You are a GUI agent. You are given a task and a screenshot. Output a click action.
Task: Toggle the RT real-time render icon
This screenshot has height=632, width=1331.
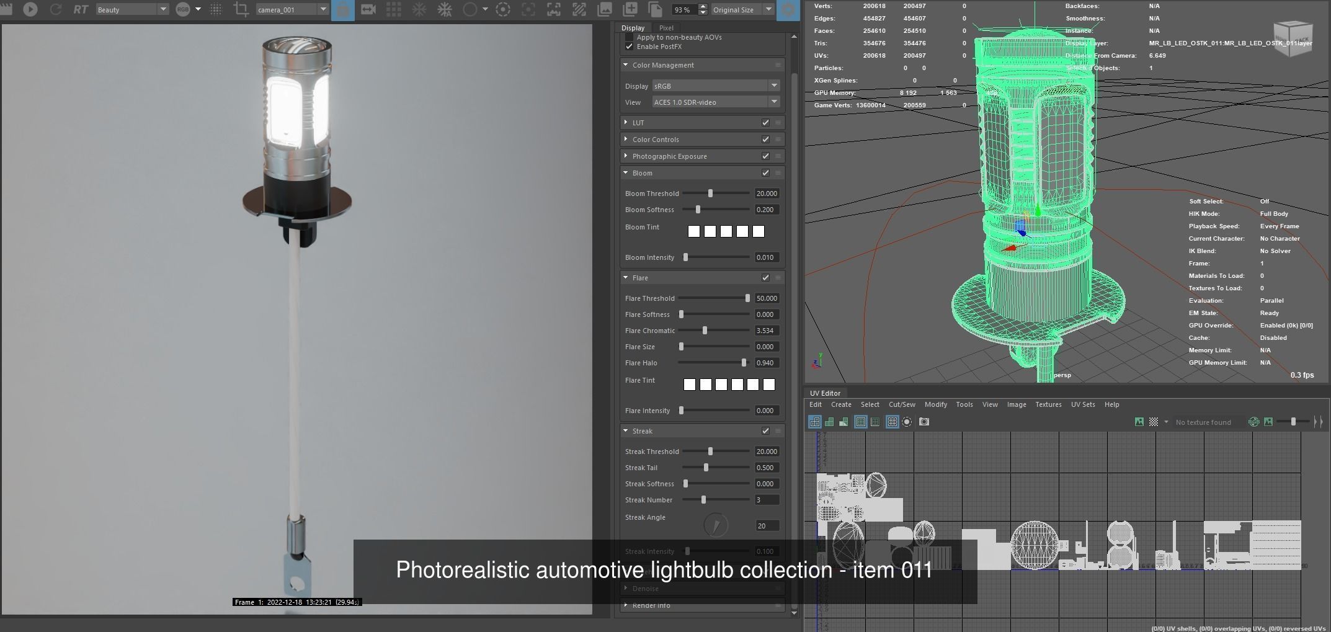[81, 9]
